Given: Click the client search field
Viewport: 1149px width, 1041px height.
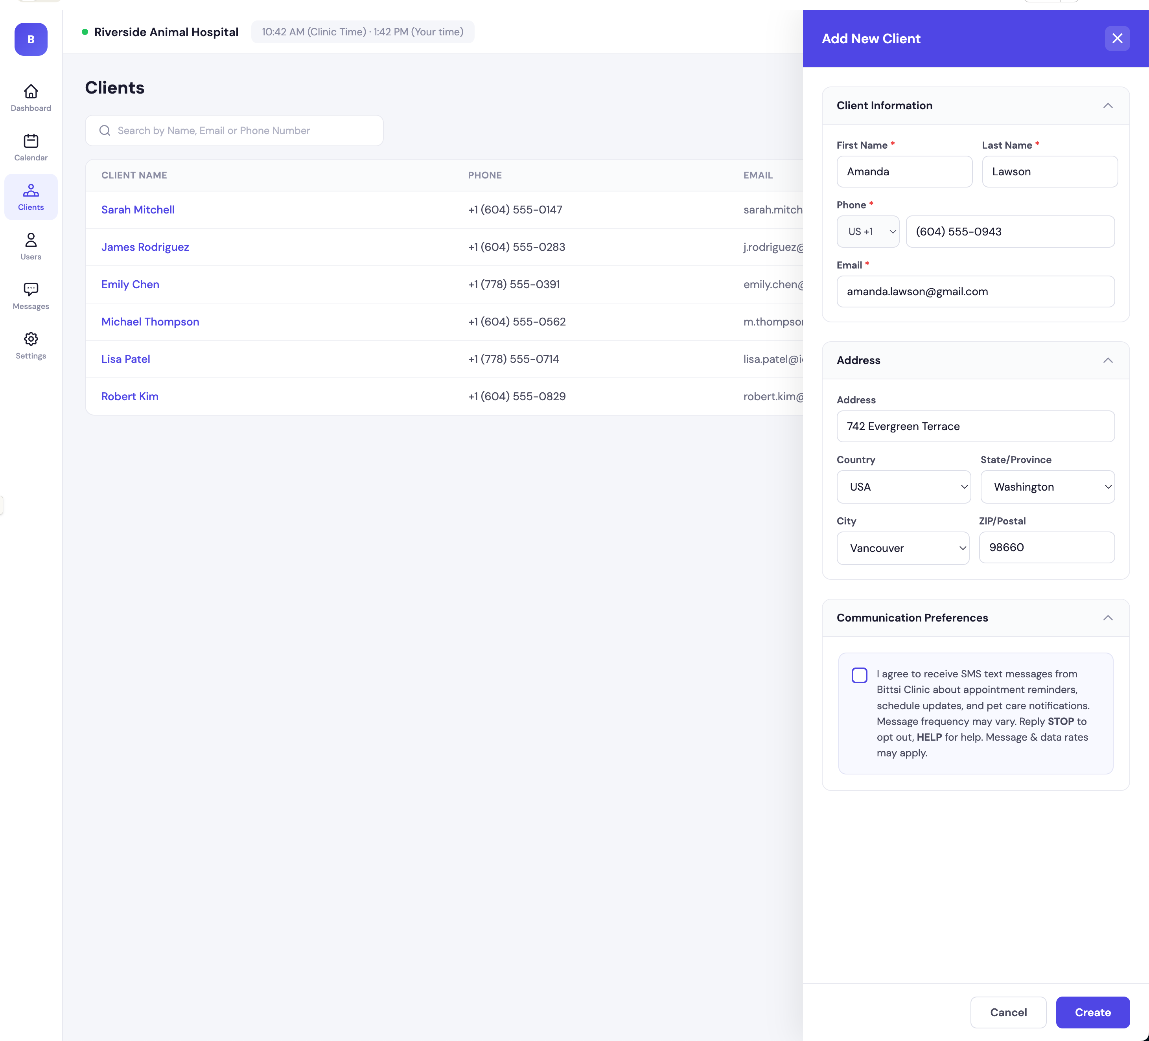Looking at the screenshot, I should (x=234, y=131).
